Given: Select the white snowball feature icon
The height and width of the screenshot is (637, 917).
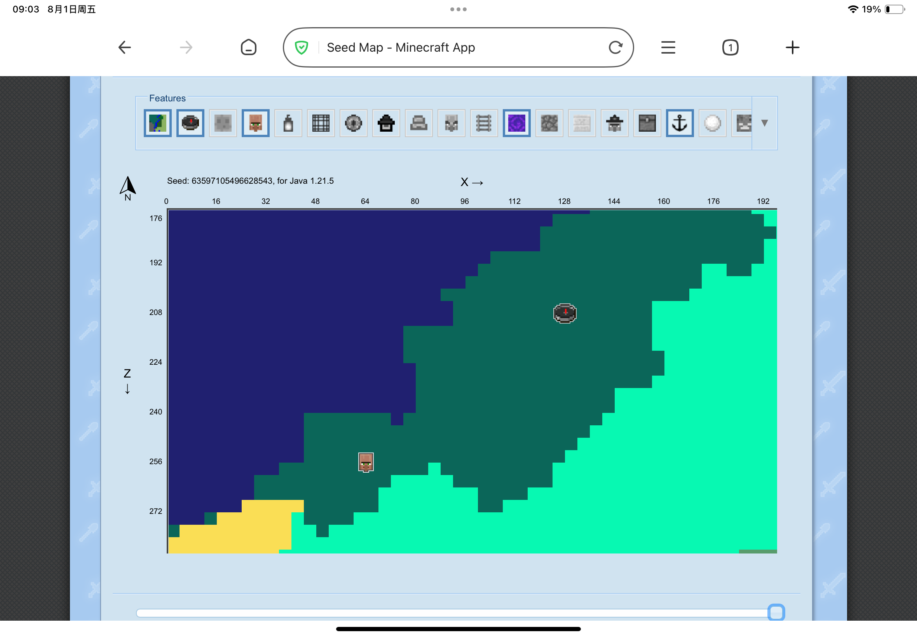Looking at the screenshot, I should [x=713, y=123].
